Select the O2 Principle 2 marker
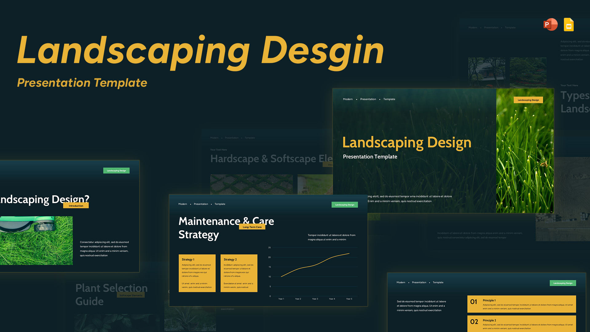The image size is (590, 332). tap(474, 322)
